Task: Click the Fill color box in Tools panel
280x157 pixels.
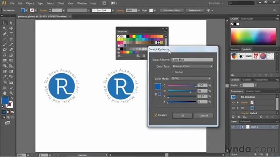Action: click(x=5, y=100)
